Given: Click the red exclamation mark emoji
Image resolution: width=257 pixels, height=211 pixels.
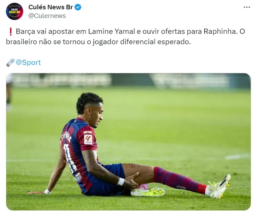Looking at the screenshot, I should [11, 31].
